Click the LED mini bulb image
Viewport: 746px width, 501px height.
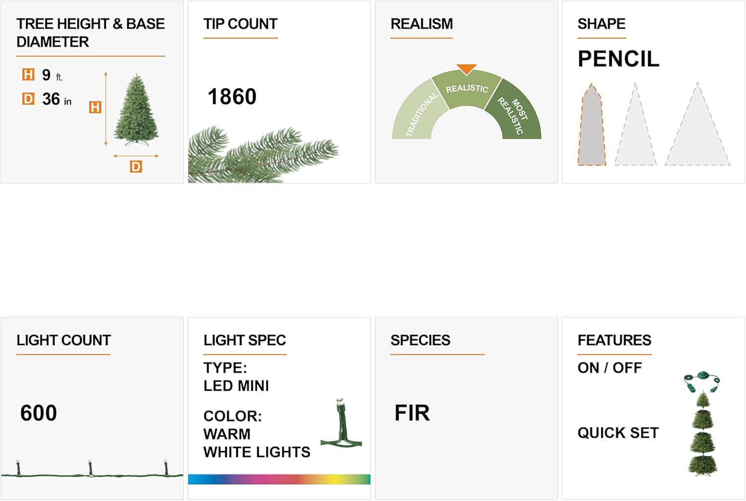[x=341, y=423]
